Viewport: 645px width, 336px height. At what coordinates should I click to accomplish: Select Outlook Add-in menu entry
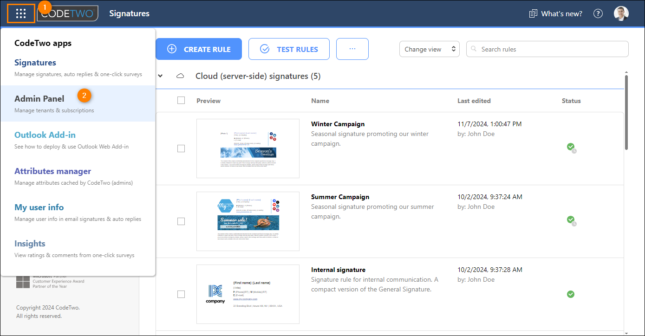point(78,140)
